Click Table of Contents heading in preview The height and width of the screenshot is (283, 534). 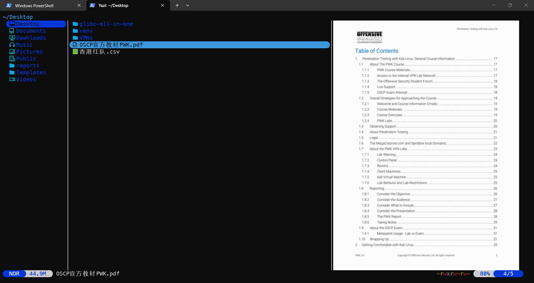click(377, 51)
